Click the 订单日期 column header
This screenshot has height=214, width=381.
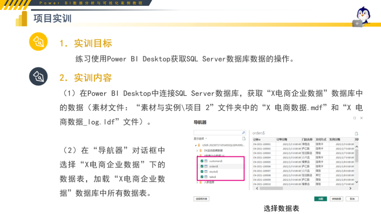pyautogui.click(x=288, y=140)
